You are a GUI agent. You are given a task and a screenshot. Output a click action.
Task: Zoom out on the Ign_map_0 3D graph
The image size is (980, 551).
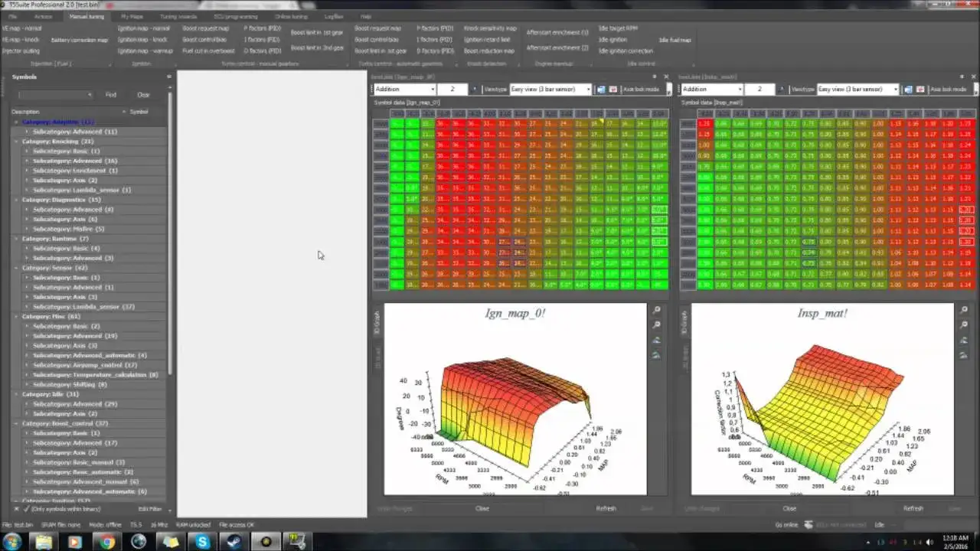(656, 325)
